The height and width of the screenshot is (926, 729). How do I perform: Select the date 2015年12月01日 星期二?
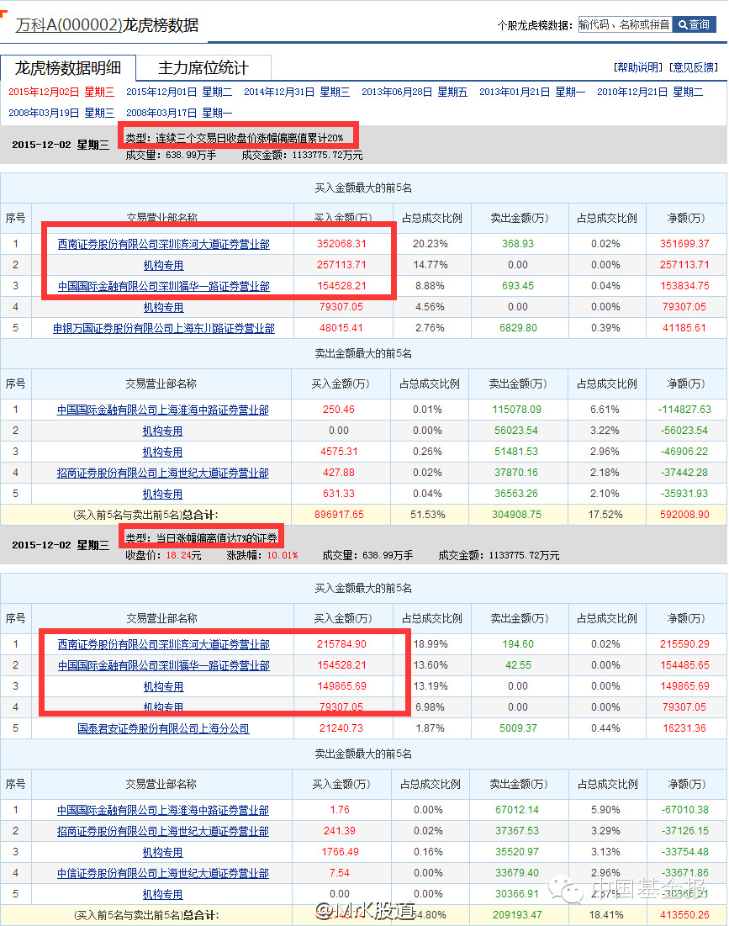168,94
